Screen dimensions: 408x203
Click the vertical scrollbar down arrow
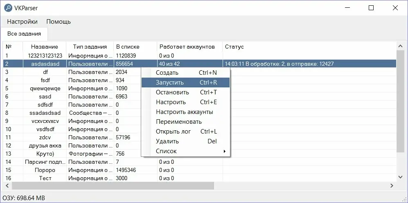[x=401, y=177]
